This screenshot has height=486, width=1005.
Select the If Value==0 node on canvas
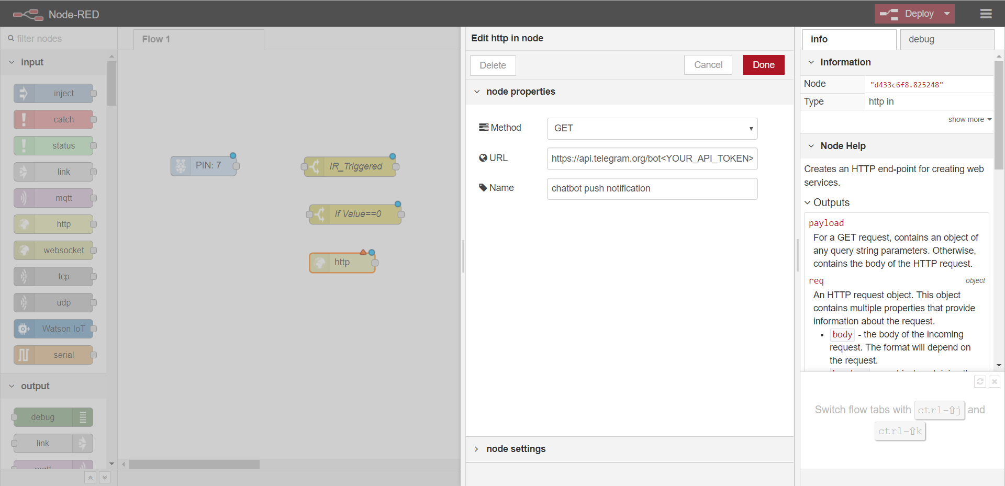click(x=355, y=214)
